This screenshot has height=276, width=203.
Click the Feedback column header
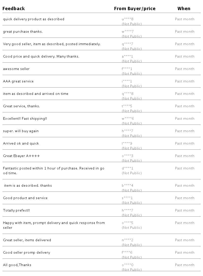pos(14,9)
